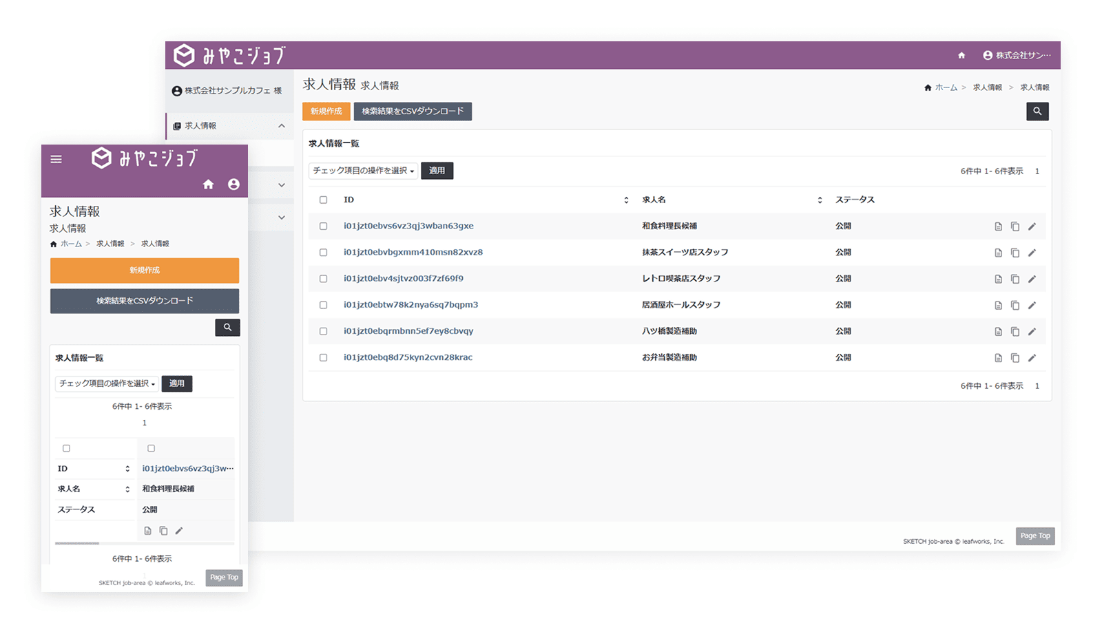
Task: Check the box for i01jzt0ebvs6vz3qj3wban63gxe row in desktop table
Action: click(323, 226)
